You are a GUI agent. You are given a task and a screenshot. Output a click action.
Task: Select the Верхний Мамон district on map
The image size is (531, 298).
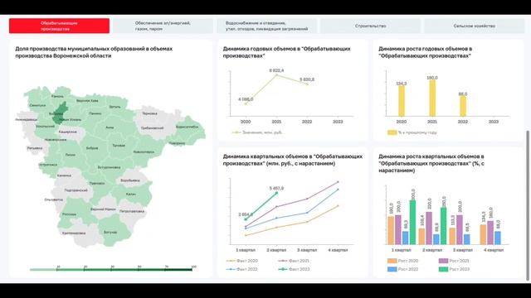(103, 209)
